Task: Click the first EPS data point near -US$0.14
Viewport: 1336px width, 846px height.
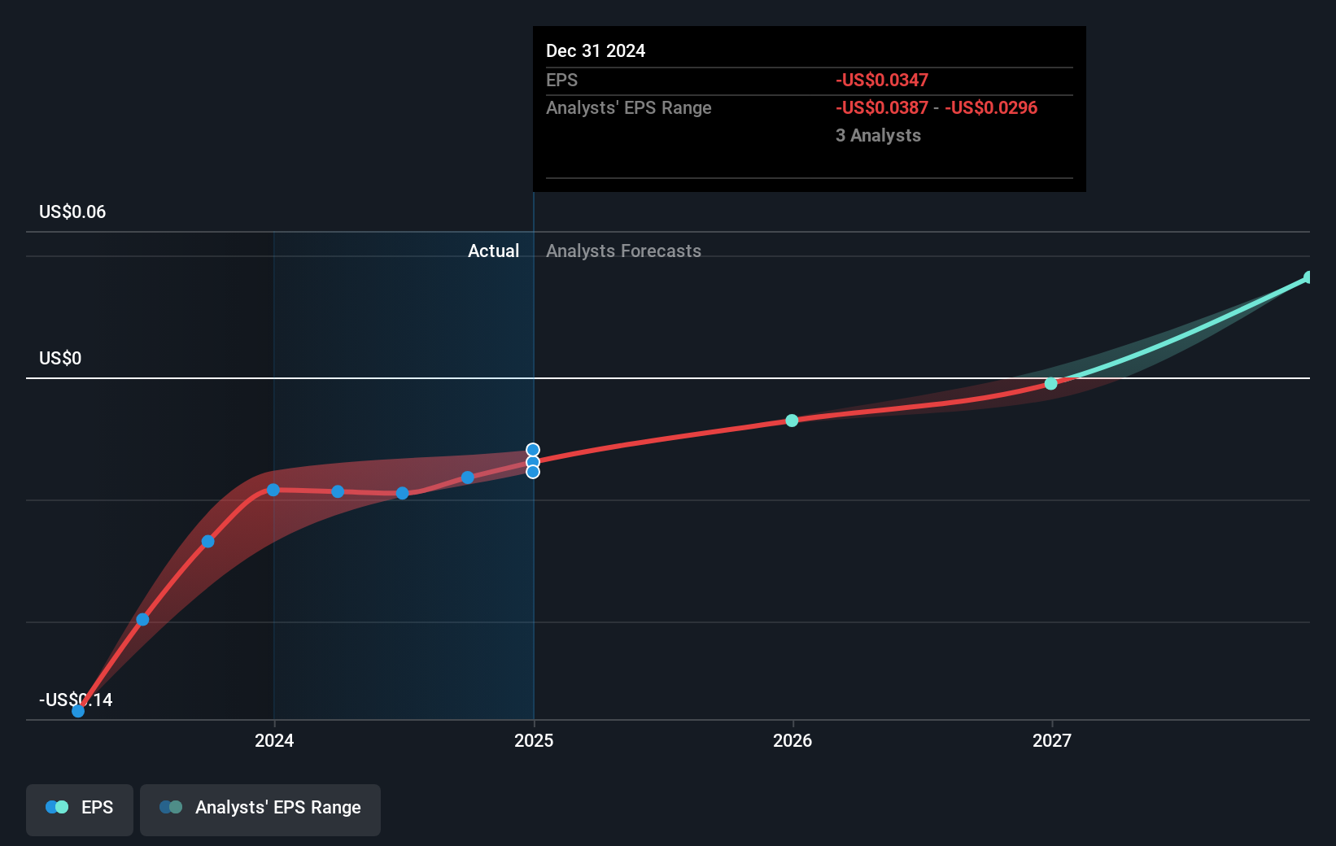Action: pyautogui.click(x=78, y=711)
